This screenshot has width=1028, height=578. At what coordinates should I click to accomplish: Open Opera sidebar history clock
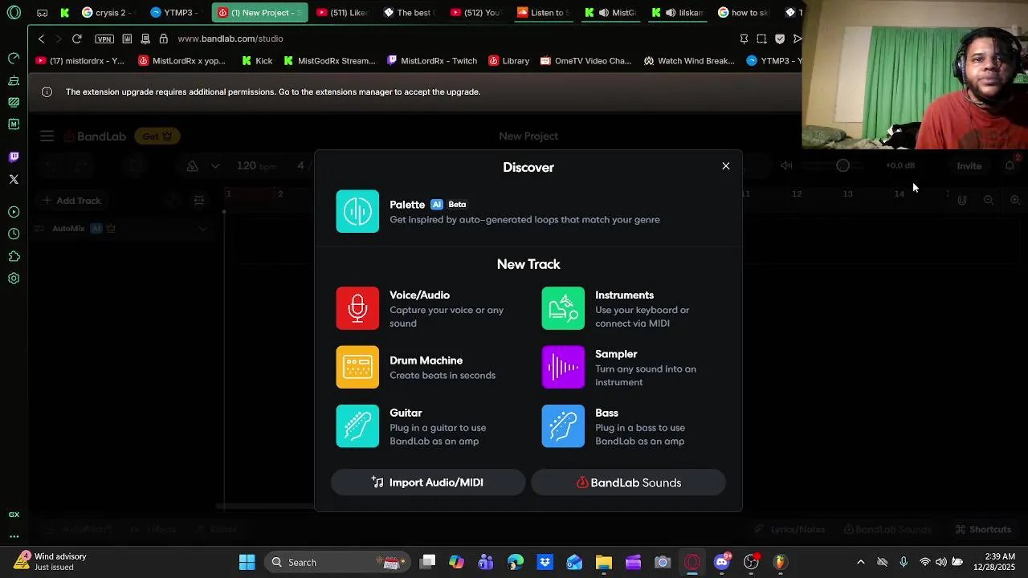pyautogui.click(x=14, y=234)
